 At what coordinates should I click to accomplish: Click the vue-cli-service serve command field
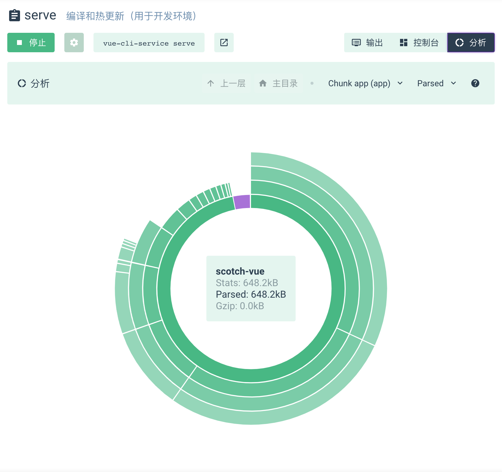(149, 43)
